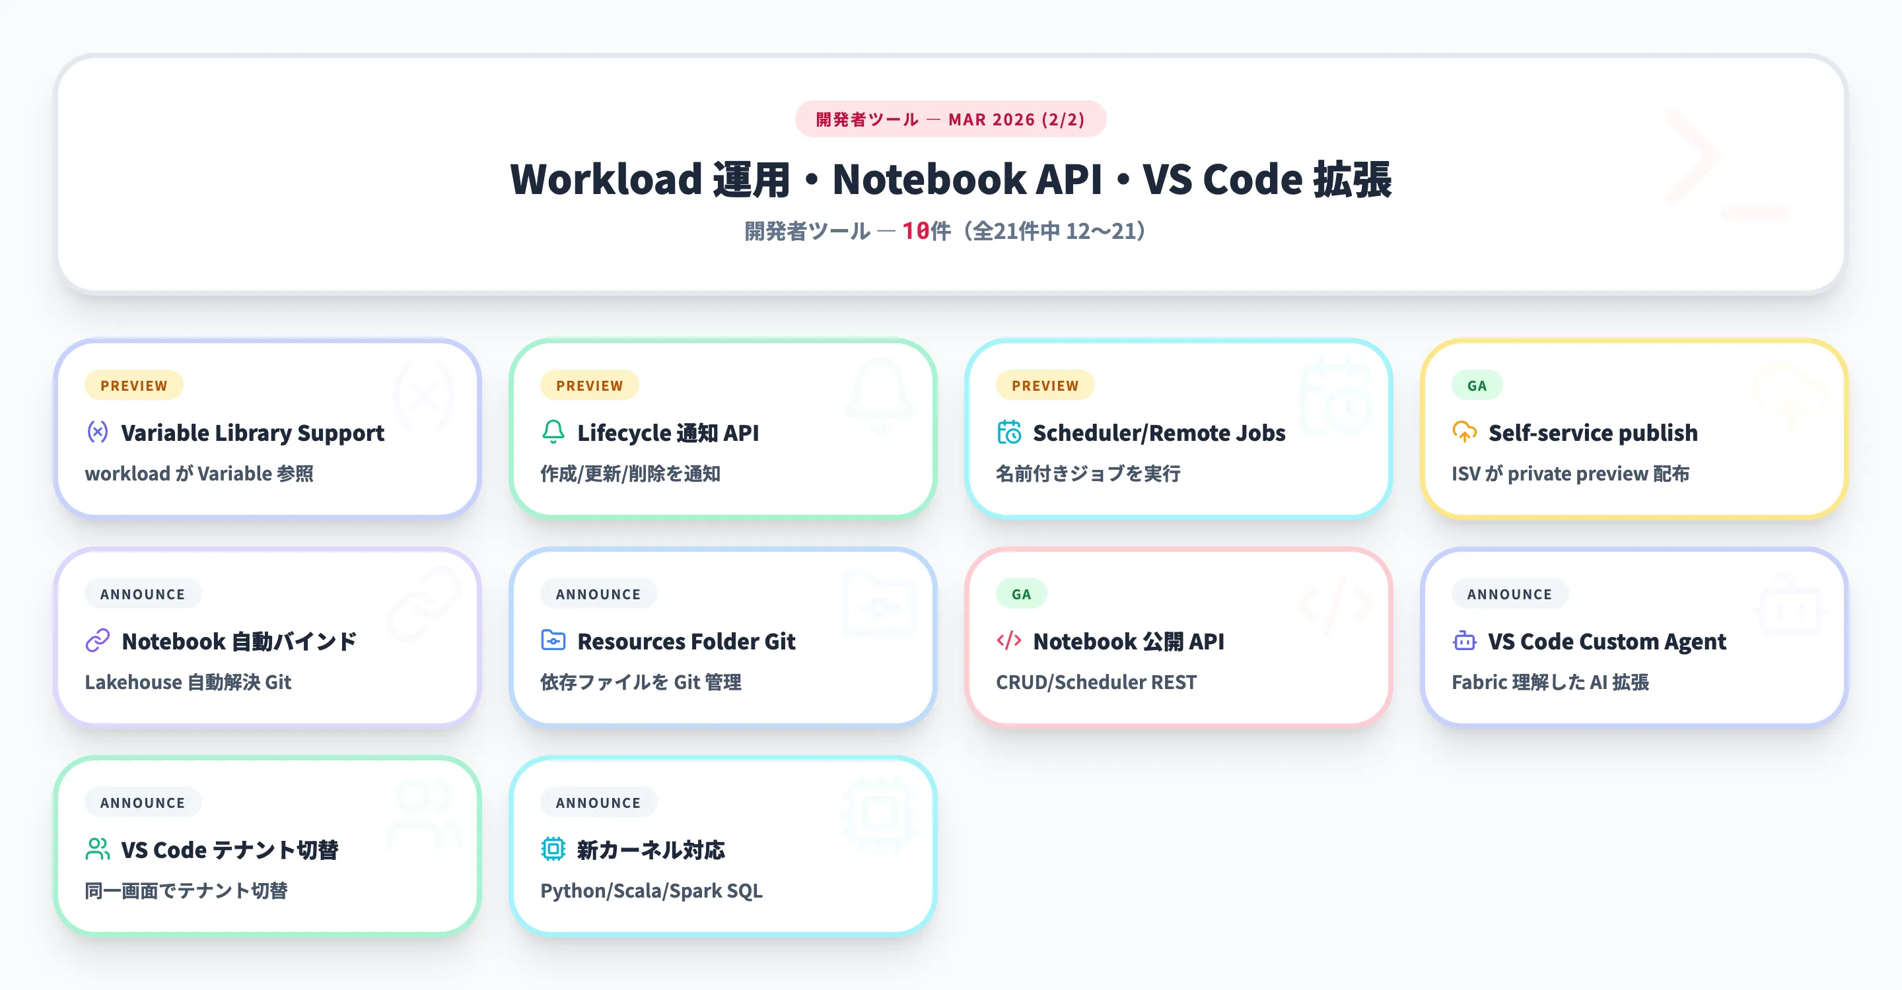Viewport: 1902px width, 990px height.
Task: Click the Self-service publish cloud upload icon
Action: pyautogui.click(x=1464, y=432)
